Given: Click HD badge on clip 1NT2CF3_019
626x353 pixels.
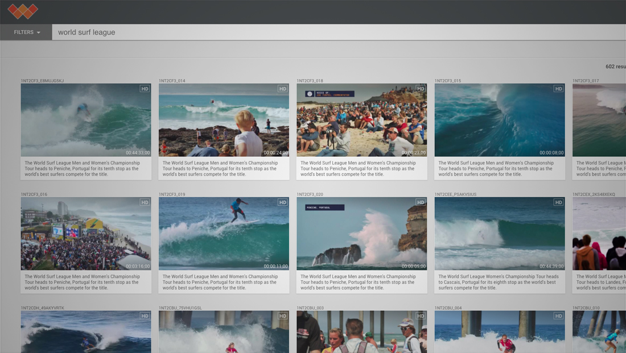Looking at the screenshot, I should (x=283, y=202).
